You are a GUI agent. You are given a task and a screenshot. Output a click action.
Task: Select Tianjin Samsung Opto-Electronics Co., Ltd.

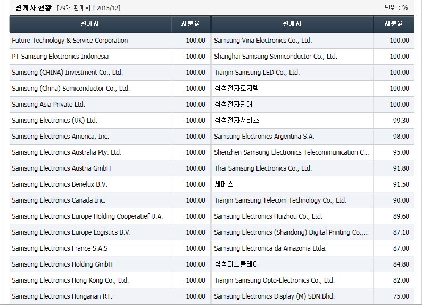274,280
